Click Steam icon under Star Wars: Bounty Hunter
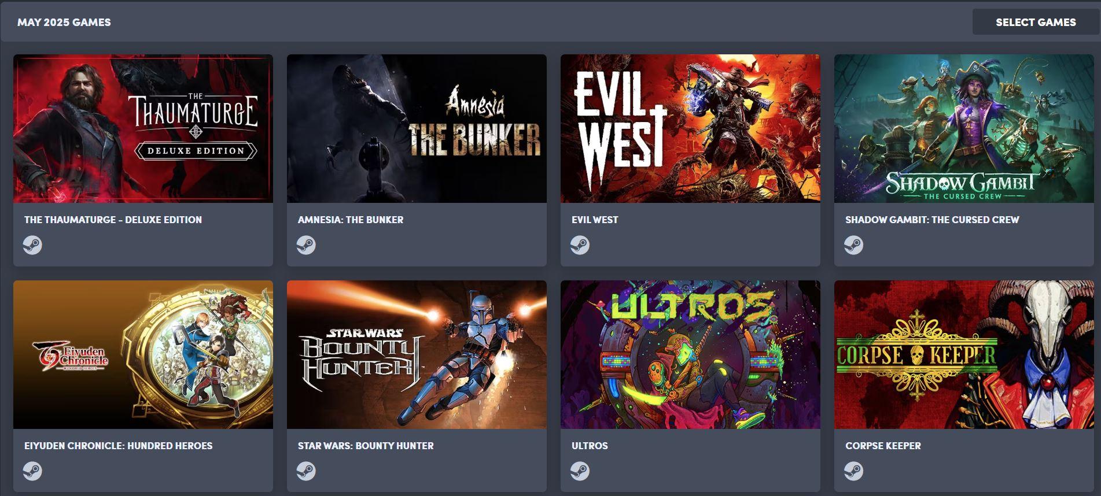Image resolution: width=1101 pixels, height=496 pixels. (x=306, y=471)
